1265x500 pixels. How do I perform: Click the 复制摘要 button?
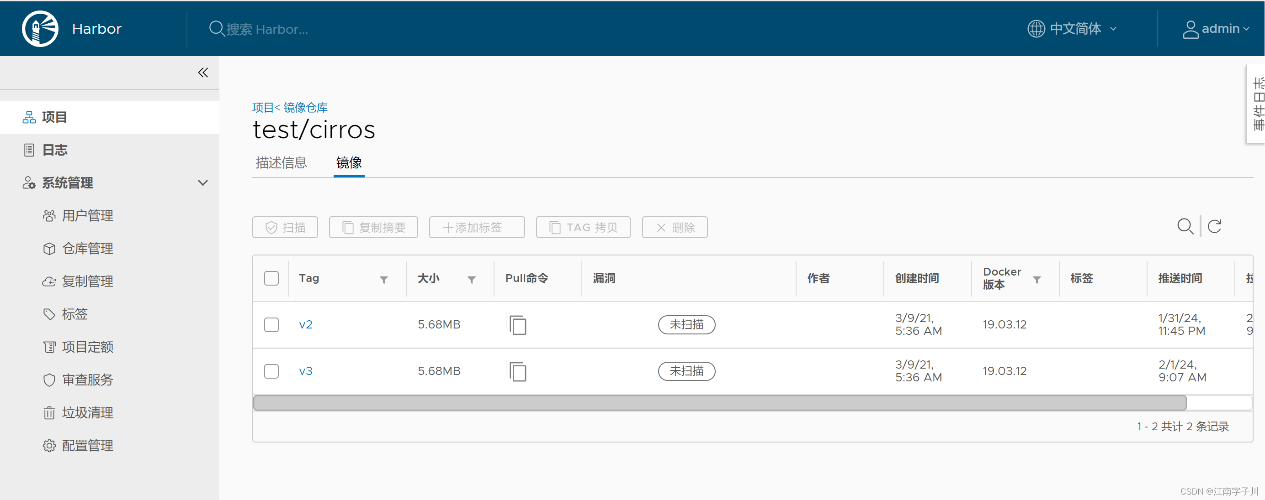click(x=374, y=228)
